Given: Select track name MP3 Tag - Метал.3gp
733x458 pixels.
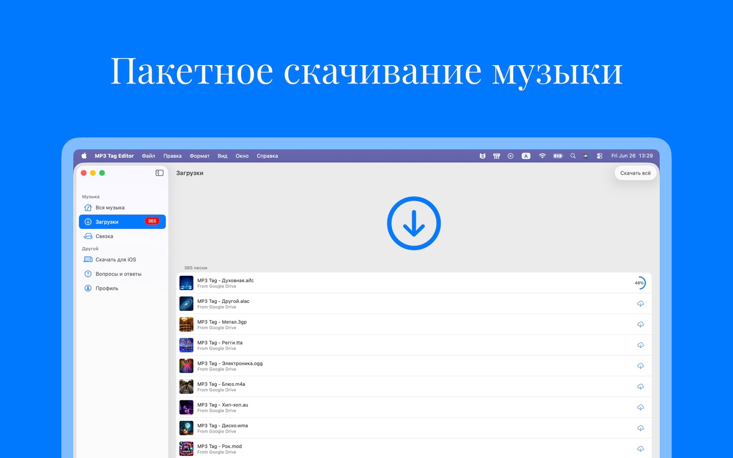Looking at the screenshot, I should (x=222, y=322).
